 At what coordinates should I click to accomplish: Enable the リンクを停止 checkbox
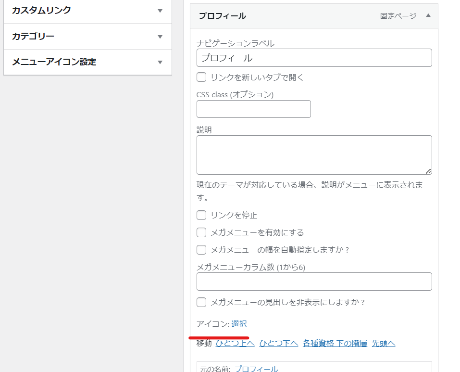coord(201,215)
